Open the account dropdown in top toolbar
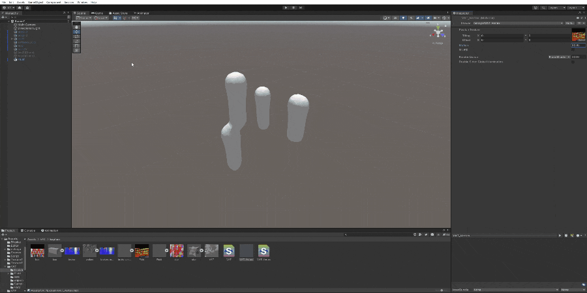Viewport: 587px width, 293px height. coord(8,7)
